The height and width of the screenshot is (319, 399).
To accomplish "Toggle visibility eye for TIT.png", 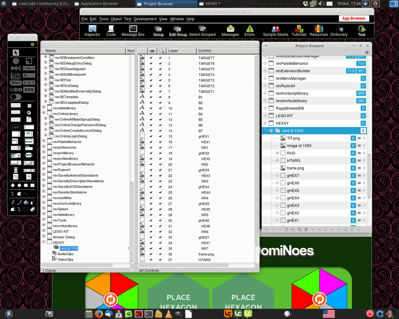I will click(359, 138).
